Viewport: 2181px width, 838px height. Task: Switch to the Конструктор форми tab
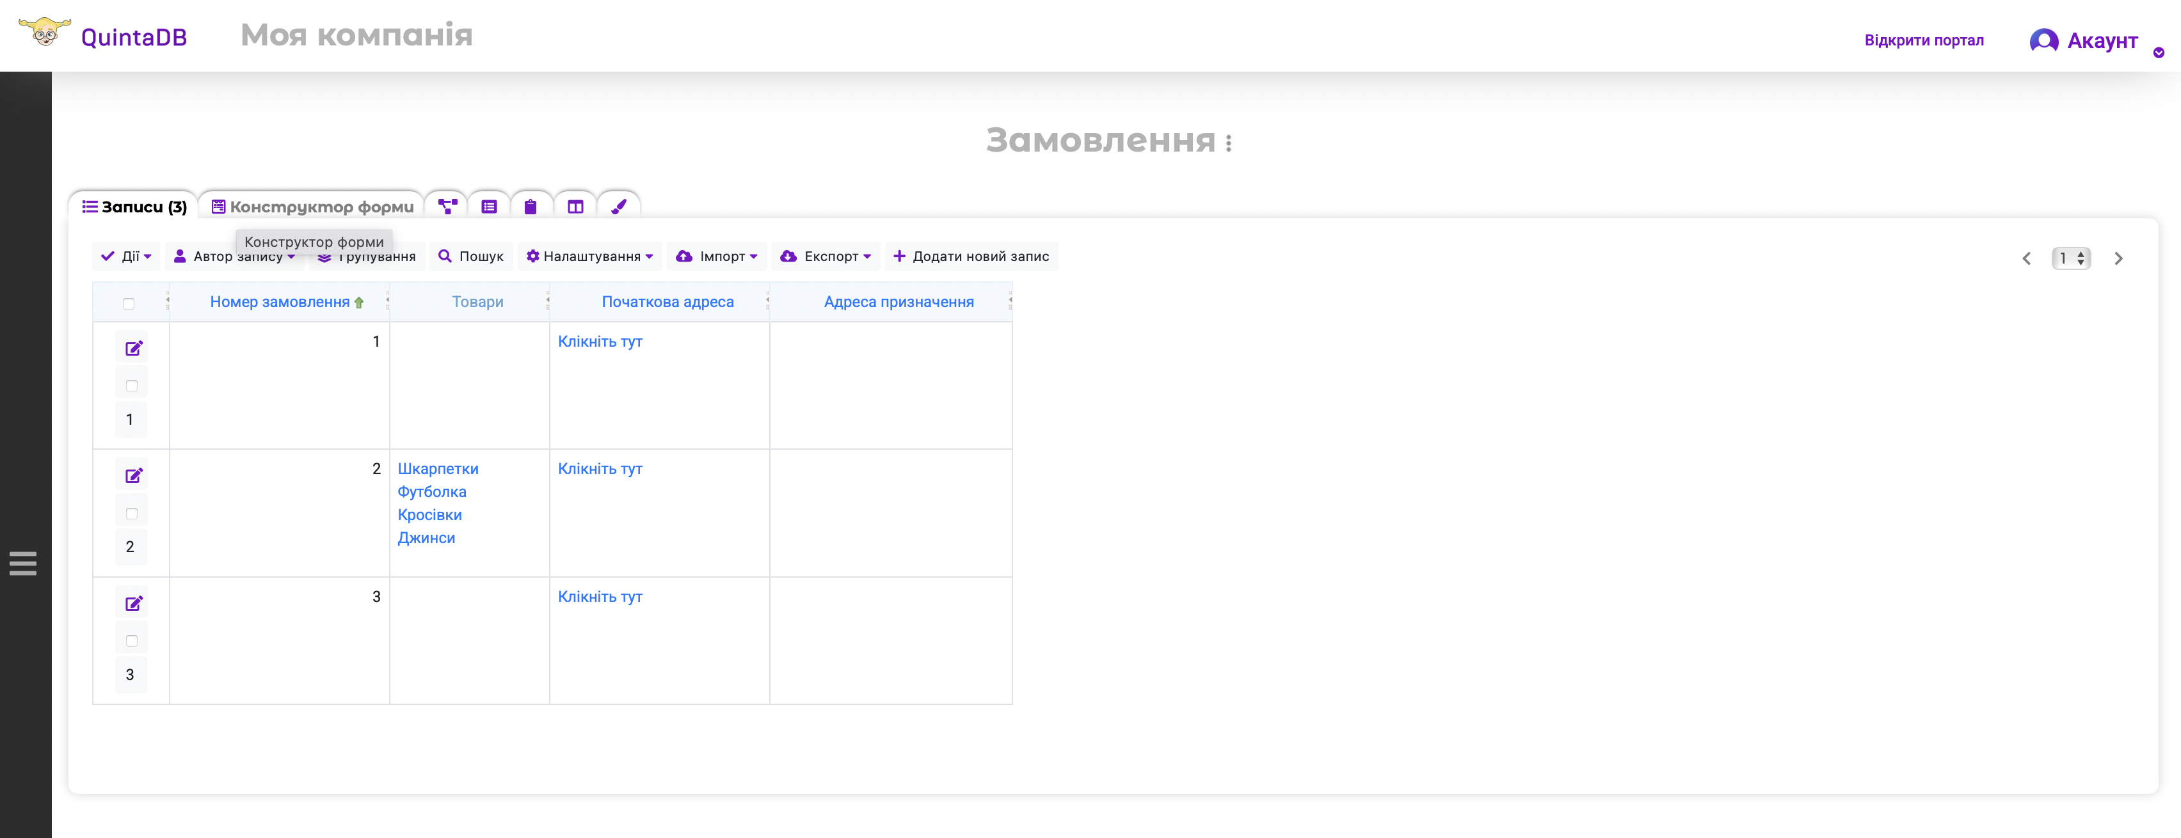tap(312, 207)
